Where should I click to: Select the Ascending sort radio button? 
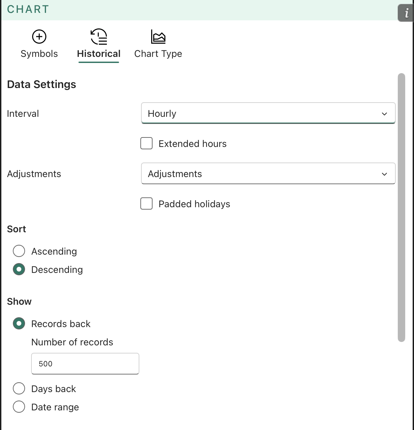click(x=19, y=251)
